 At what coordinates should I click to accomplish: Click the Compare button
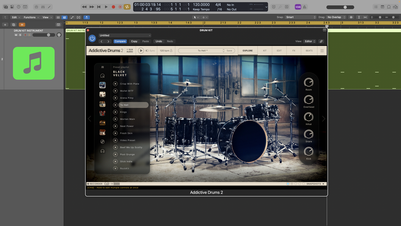(120, 41)
